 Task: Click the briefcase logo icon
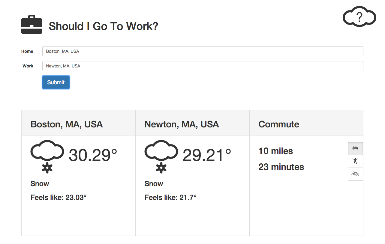pyautogui.click(x=32, y=25)
